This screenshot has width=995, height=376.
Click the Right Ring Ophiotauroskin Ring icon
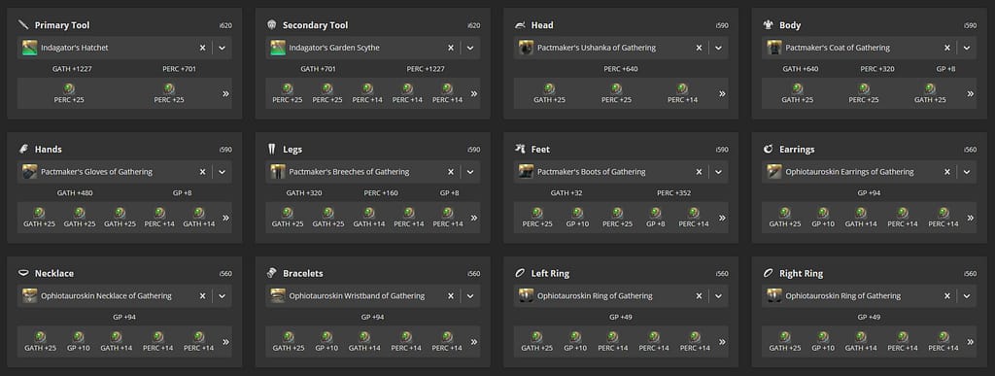point(774,296)
